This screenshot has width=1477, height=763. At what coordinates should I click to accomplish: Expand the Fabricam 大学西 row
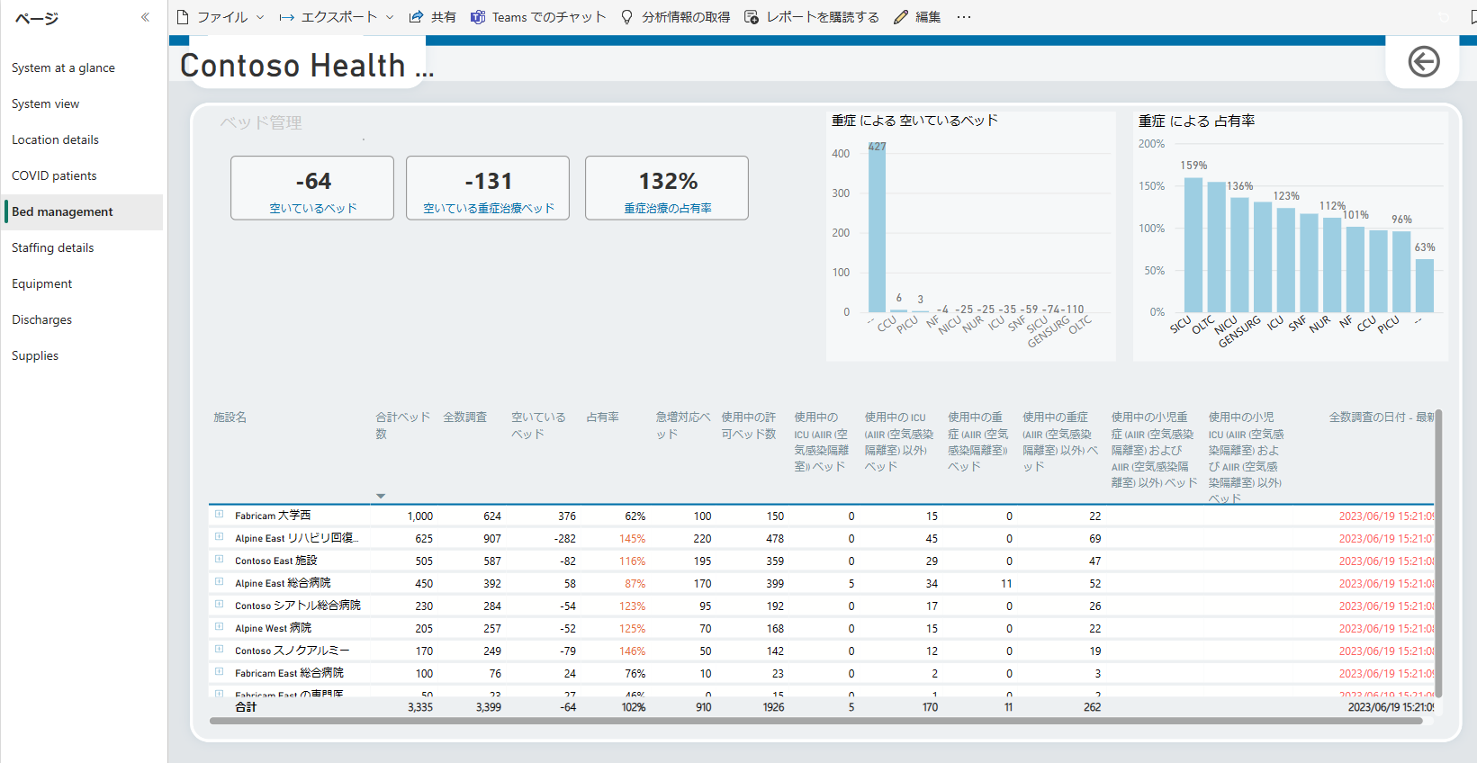(x=219, y=515)
